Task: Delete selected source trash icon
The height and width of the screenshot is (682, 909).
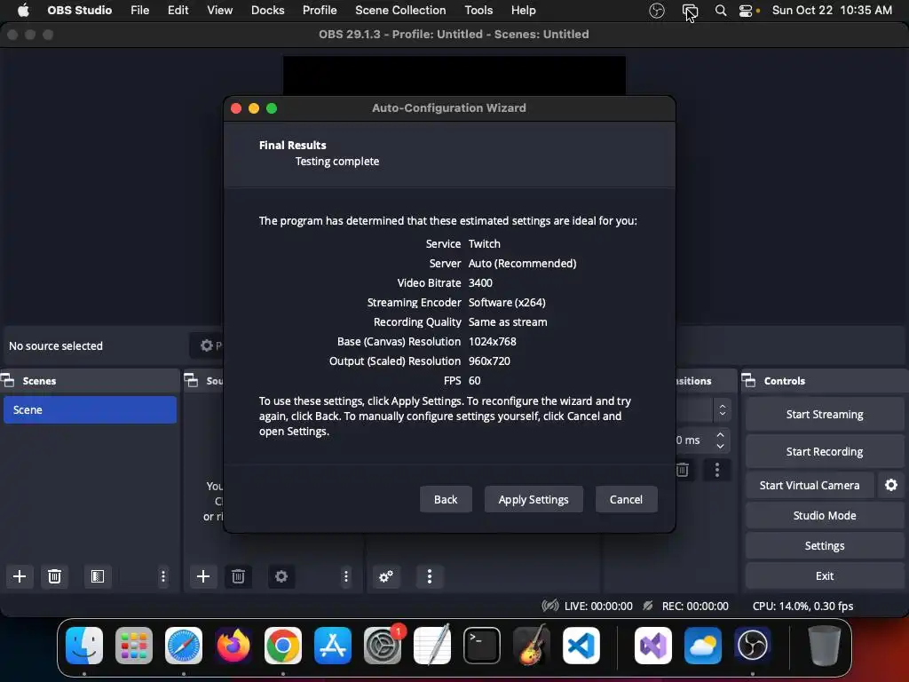Action: click(x=238, y=575)
